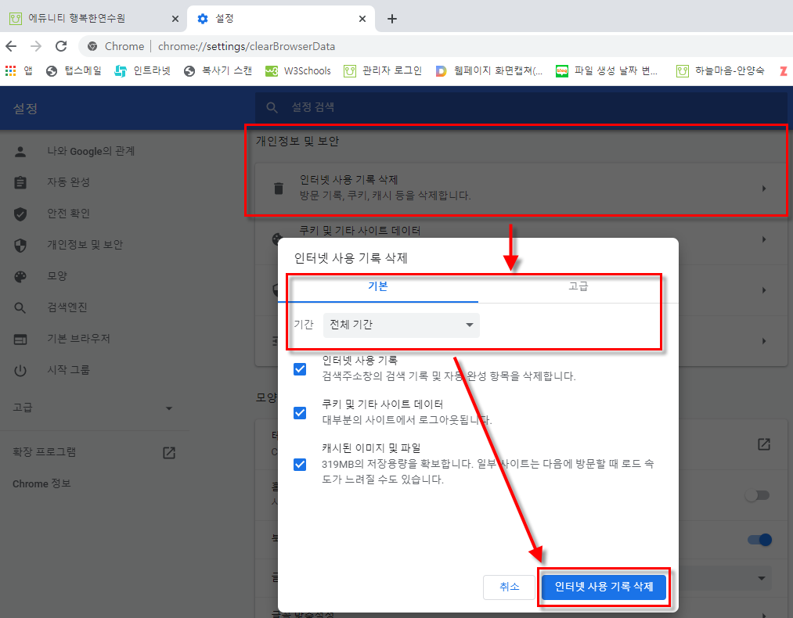Click the back navigation arrow
The width and height of the screenshot is (793, 618).
click(11, 46)
